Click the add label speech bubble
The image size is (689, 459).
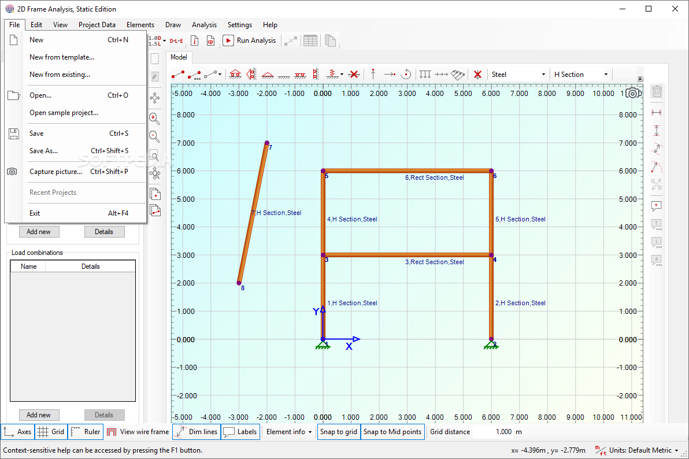[x=657, y=206]
